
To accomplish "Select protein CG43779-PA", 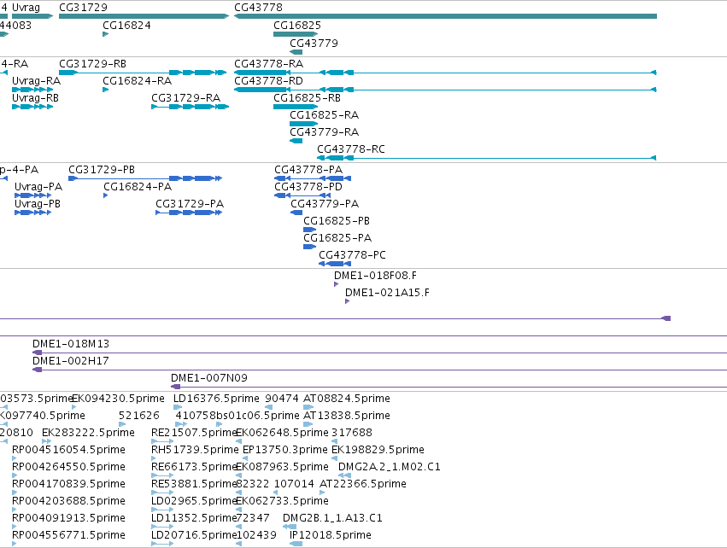I will 296,213.
